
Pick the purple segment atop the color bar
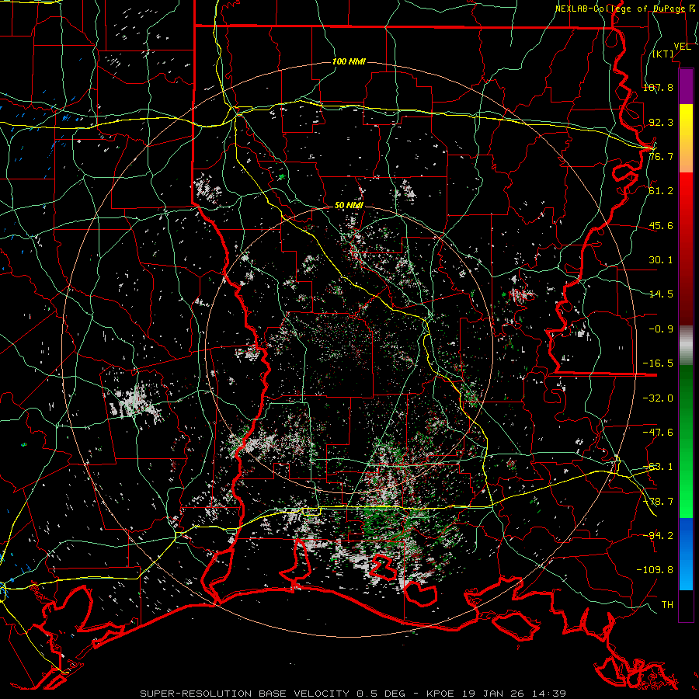(x=686, y=86)
